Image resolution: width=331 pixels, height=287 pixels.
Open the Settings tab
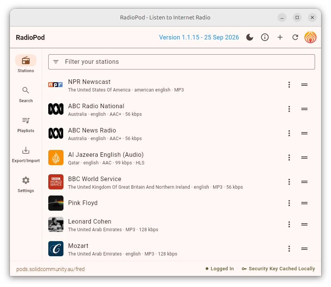(x=26, y=184)
